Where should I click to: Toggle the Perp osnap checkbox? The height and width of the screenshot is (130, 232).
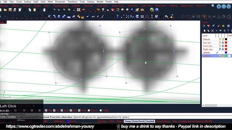[46, 110]
